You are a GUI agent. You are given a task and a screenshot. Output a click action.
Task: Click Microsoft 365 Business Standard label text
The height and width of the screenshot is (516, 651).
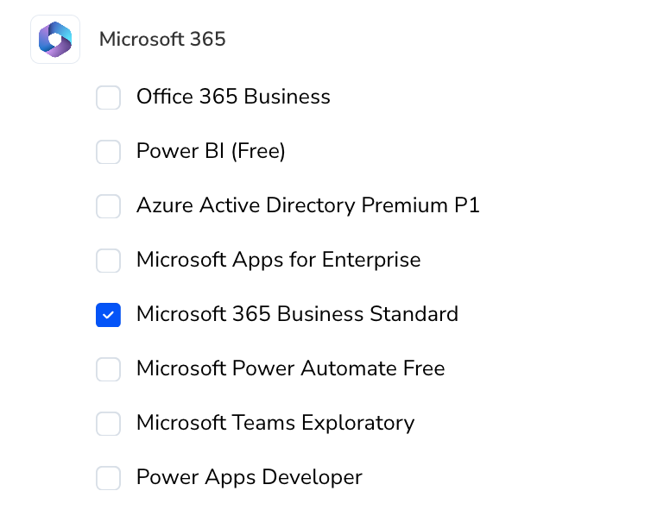[298, 314]
